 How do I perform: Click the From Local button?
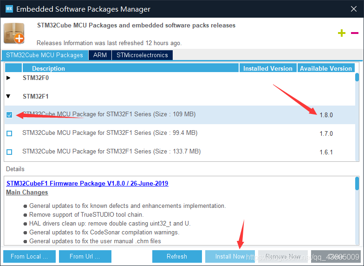[30, 256]
